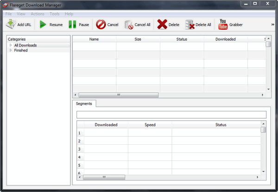Click the segments table up scroll arrow

click(264, 124)
